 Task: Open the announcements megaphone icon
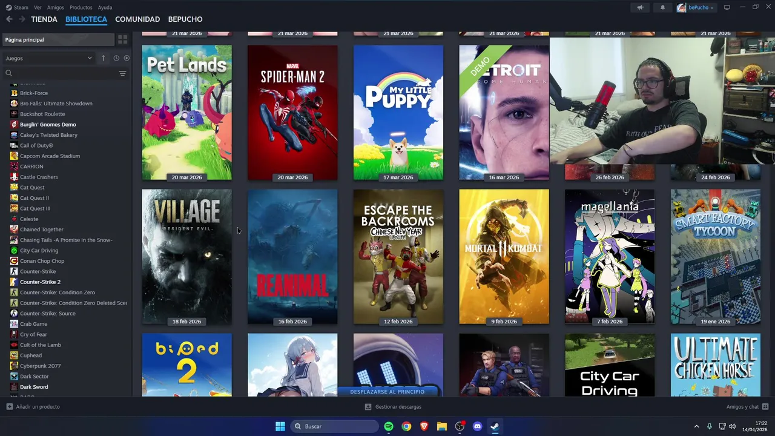pos(640,7)
